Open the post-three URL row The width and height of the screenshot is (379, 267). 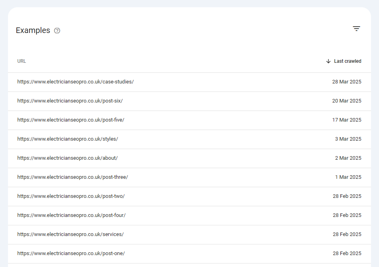tap(189, 177)
